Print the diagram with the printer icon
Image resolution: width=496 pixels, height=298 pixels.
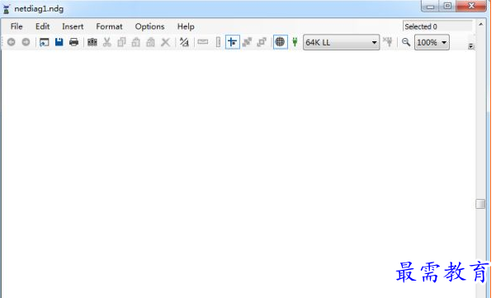click(73, 42)
